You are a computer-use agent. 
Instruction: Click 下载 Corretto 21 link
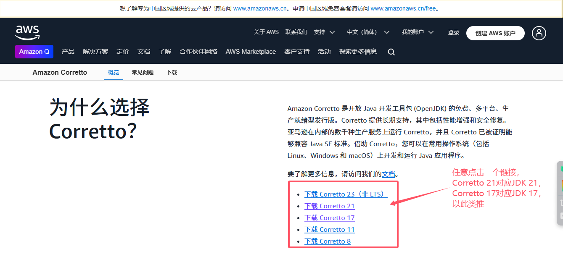tap(330, 206)
